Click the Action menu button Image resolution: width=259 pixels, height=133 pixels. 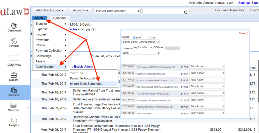tap(40, 18)
